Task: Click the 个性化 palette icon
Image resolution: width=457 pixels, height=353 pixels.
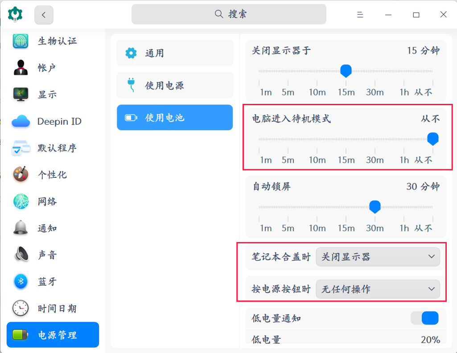Action: click(x=21, y=174)
